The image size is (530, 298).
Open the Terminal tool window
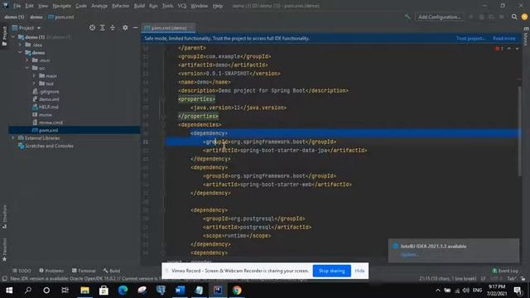(84, 271)
